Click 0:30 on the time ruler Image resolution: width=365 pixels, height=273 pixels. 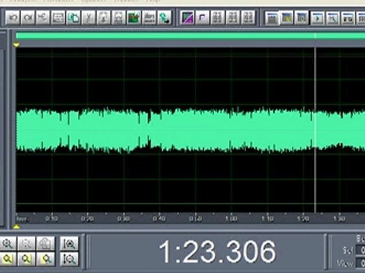tap(124, 219)
